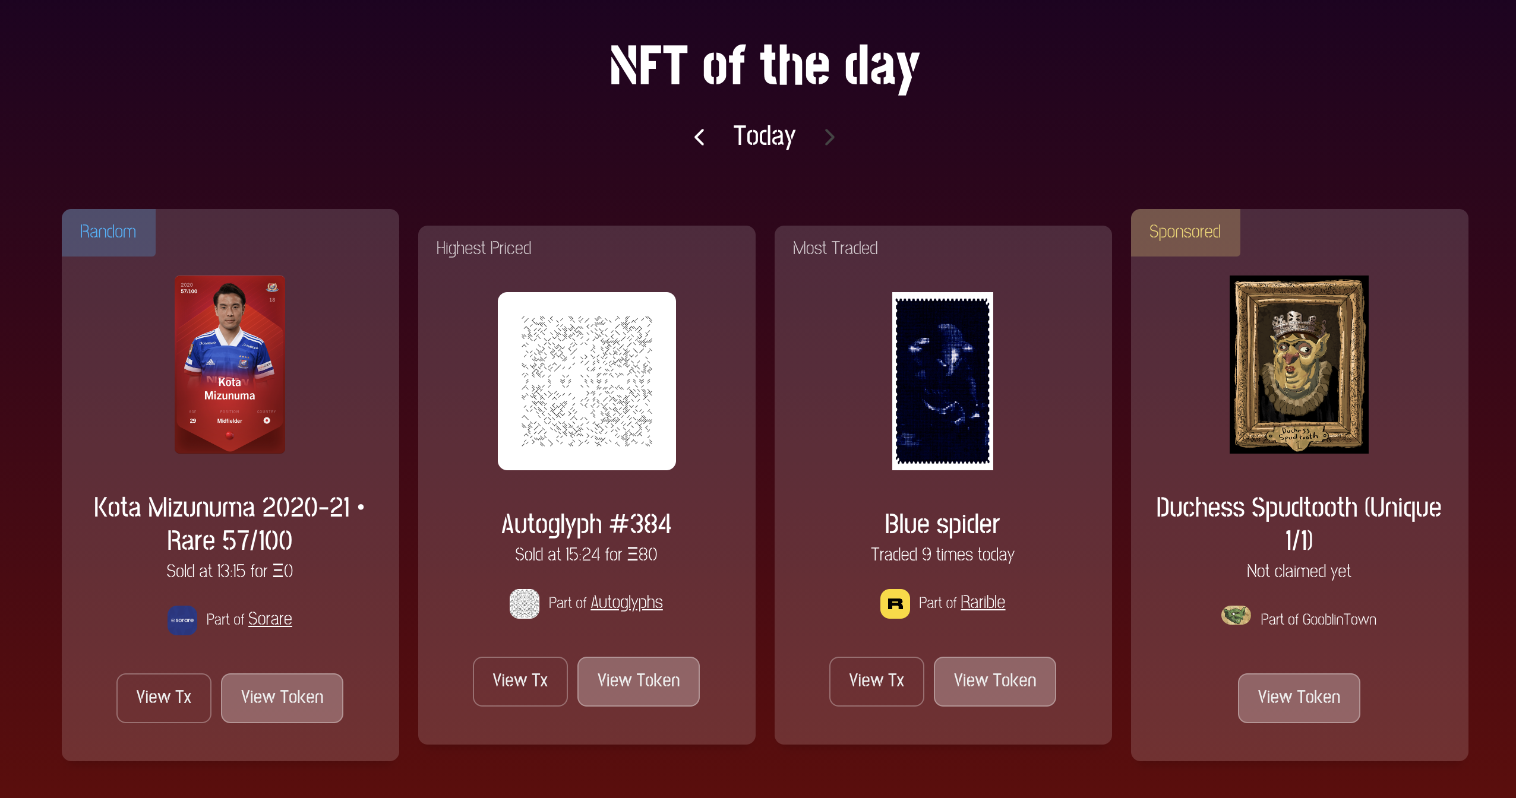Click the Sponsored badge
The width and height of the screenshot is (1516, 798).
[x=1185, y=232]
